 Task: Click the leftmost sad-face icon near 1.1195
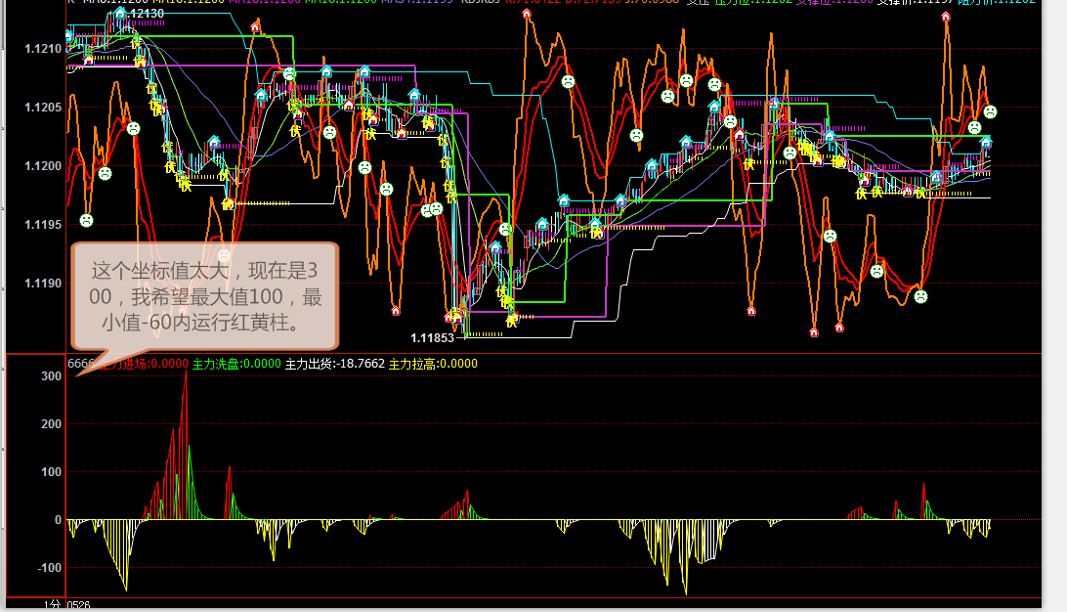click(86, 220)
